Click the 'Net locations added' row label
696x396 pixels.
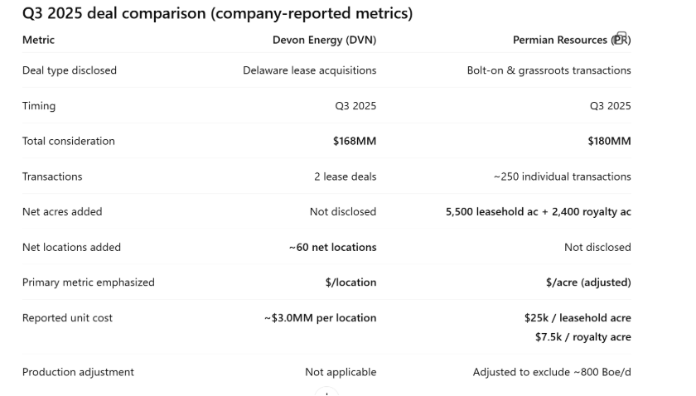click(71, 247)
